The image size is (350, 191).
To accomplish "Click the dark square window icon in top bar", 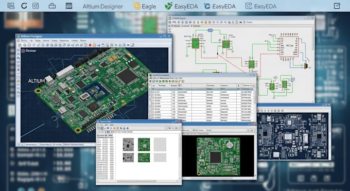I will 69,6.
